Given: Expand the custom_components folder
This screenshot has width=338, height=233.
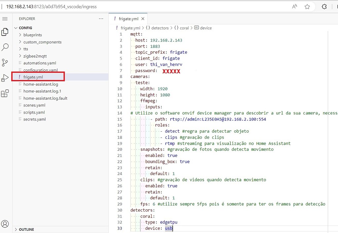Looking at the screenshot, I should 42,42.
